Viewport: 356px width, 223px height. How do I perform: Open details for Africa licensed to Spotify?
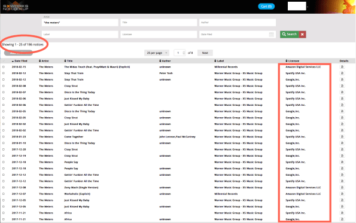(342, 213)
